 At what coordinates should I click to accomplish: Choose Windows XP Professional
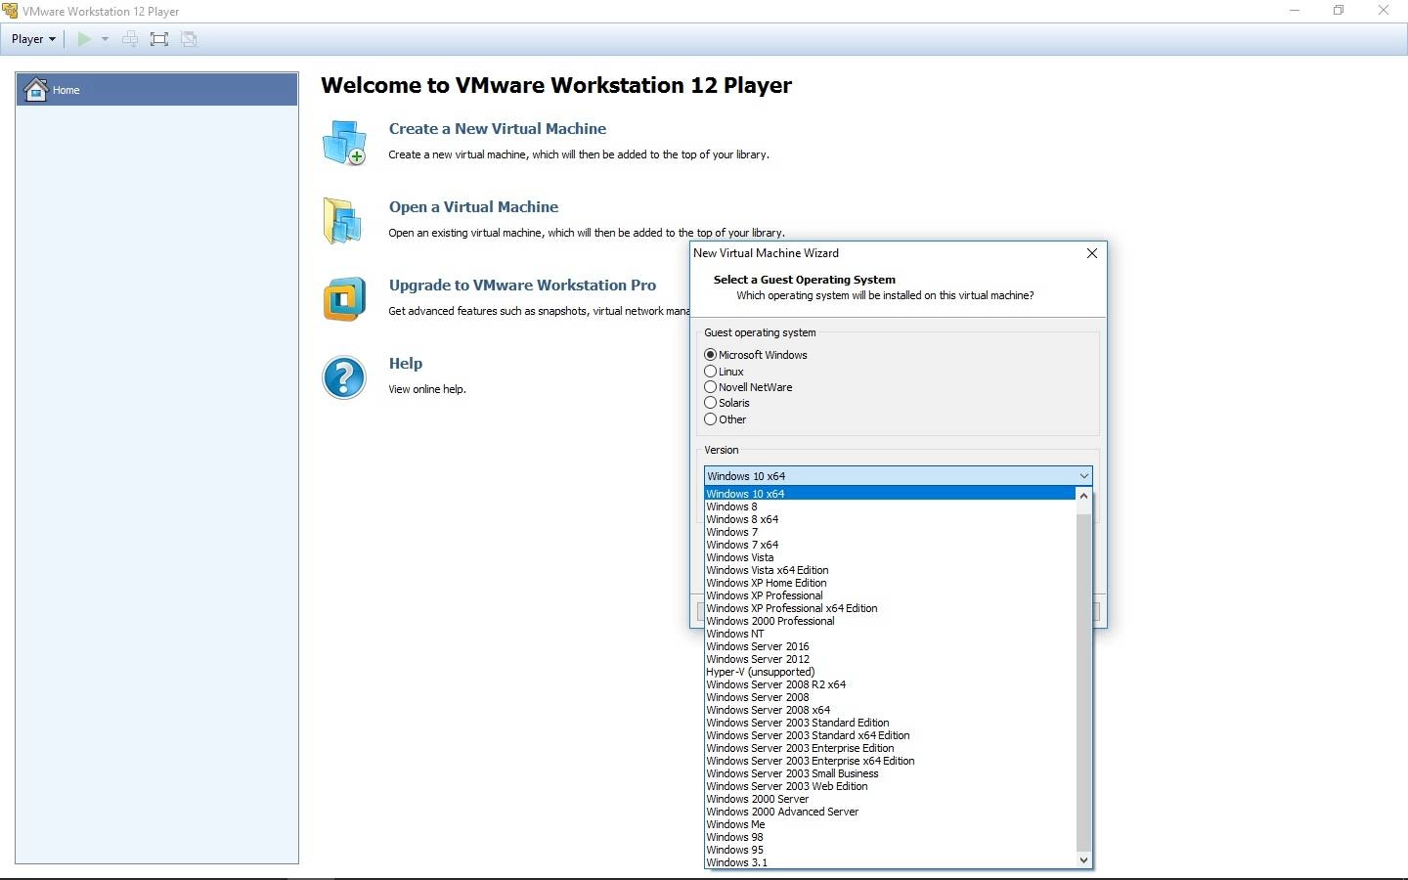(x=890, y=595)
